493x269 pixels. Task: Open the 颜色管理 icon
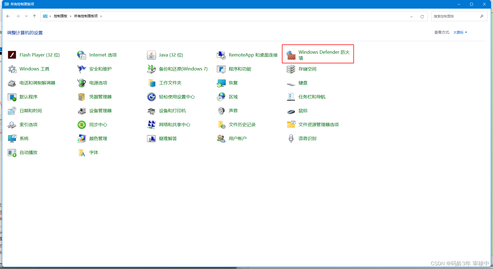(x=82, y=139)
